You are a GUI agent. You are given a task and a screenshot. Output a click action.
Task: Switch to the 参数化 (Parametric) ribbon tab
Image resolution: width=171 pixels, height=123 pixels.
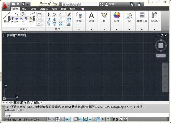tap(44, 9)
